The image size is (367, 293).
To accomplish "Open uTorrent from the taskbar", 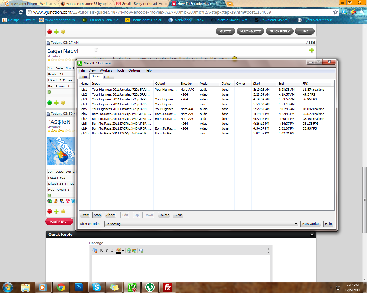I will click(x=150, y=287).
